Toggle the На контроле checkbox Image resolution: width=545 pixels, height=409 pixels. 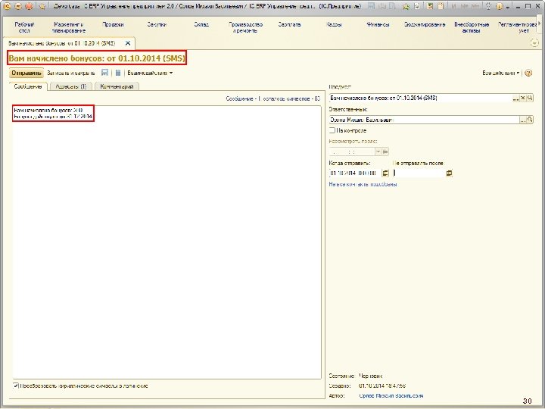(x=332, y=130)
